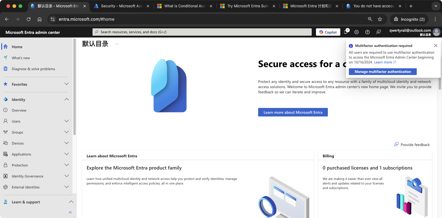The width and height of the screenshot is (442, 218).
Task: Click the Learn & support icon
Action: [x=5, y=202]
